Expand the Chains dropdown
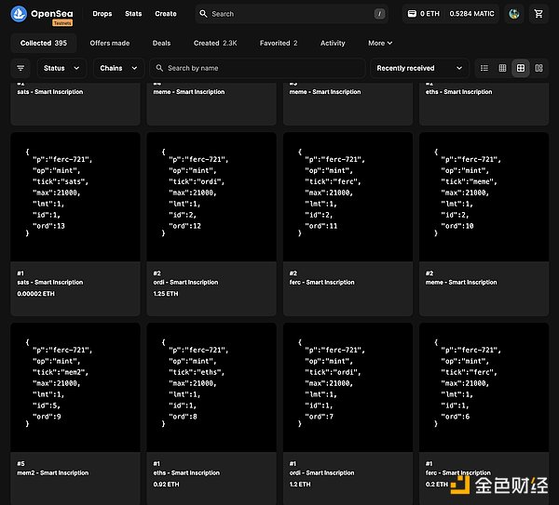Viewport: 559px width, 505px height. (x=119, y=68)
